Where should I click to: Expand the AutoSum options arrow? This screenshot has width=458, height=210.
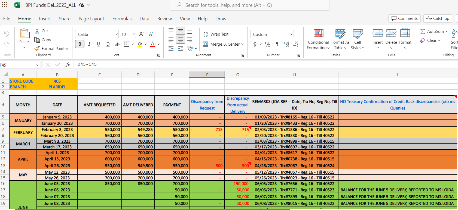coord(447,32)
